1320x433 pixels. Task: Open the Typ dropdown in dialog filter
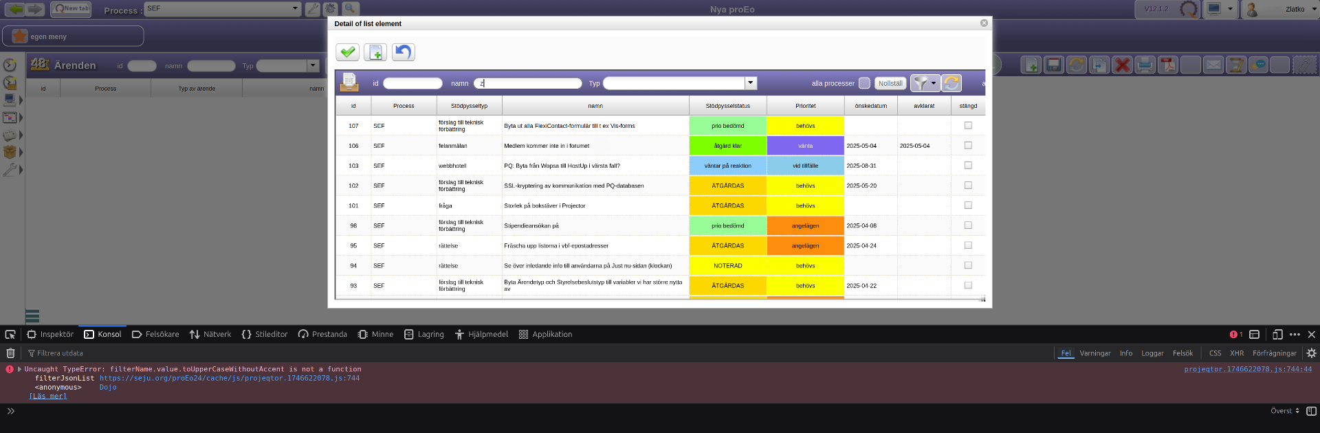tap(751, 83)
